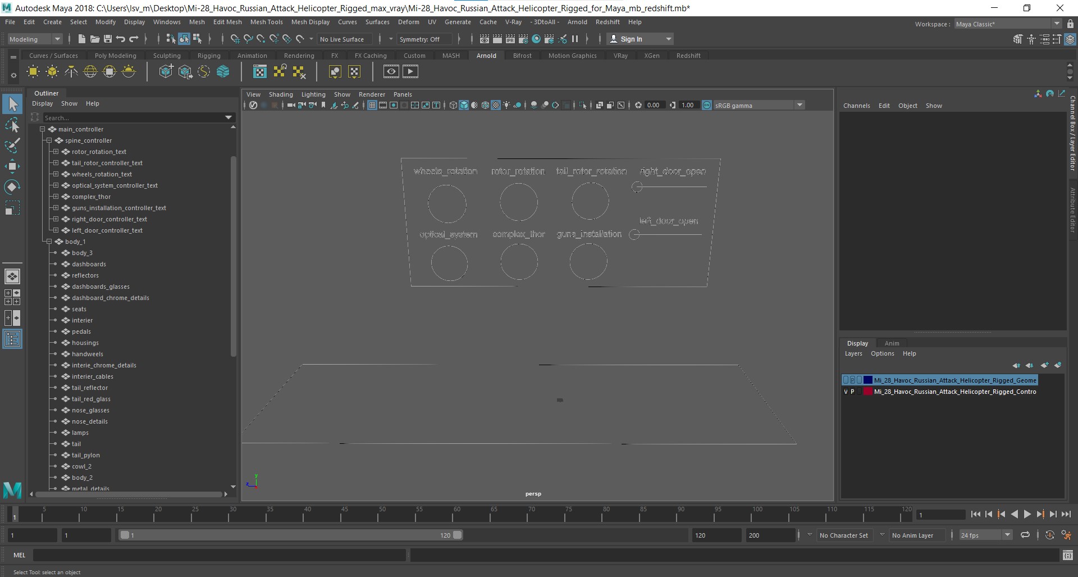The width and height of the screenshot is (1078, 577).
Task: Toggle the sRGB gamma color management button
Action: [707, 105]
